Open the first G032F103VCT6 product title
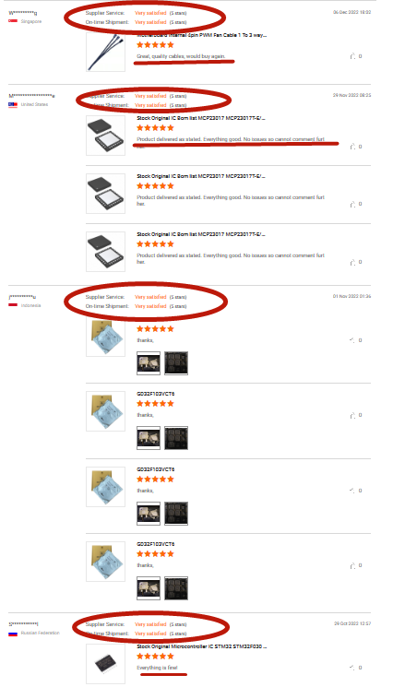405x687 pixels. [156, 394]
